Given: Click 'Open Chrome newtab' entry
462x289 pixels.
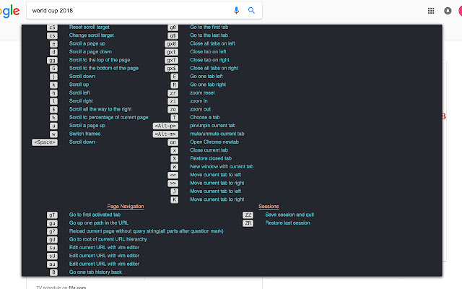Looking at the screenshot, I should coord(214,142).
